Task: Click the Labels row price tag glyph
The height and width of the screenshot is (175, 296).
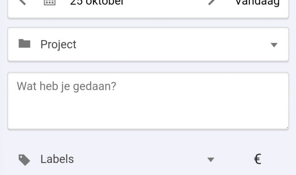Action: click(24, 160)
